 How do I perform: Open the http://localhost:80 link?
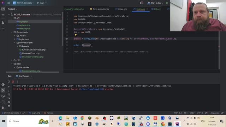tap(91, 89)
